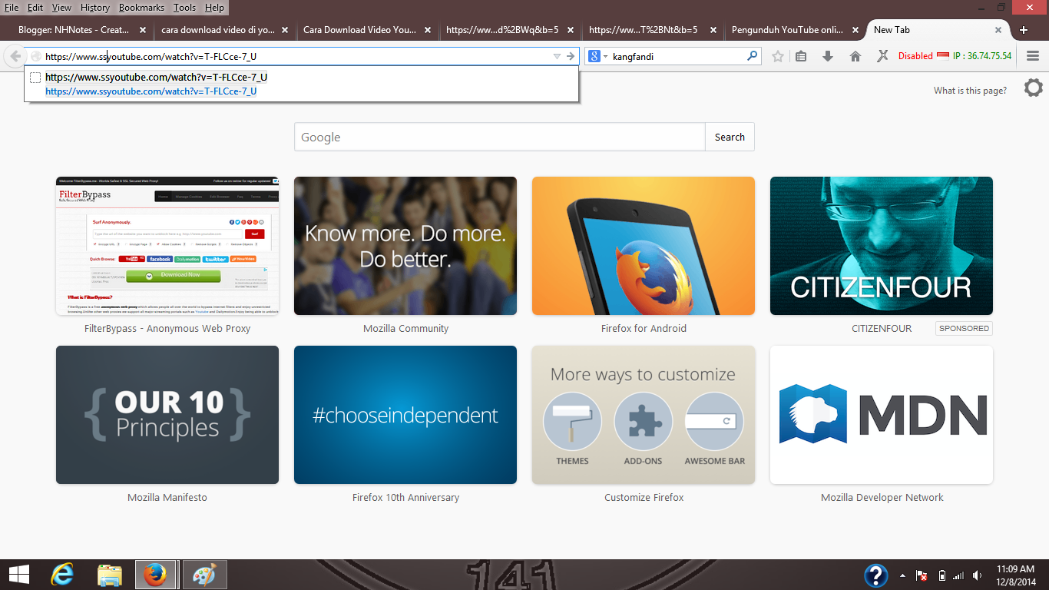Image resolution: width=1049 pixels, height=590 pixels.
Task: Open the View menu
Action: click(61, 8)
